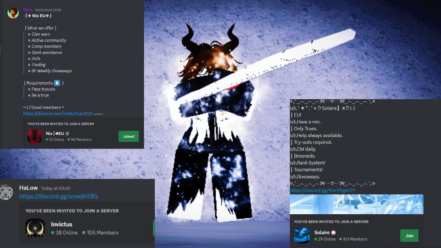The height and width of the screenshot is (248, 441).
Task: Click the Solaire invite banner image
Action: [x=357, y=204]
